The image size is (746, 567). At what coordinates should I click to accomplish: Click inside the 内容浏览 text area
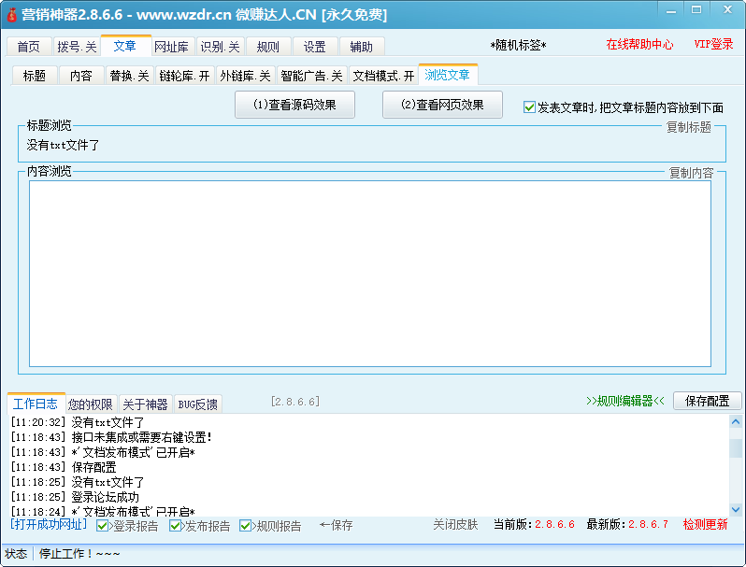point(370,274)
